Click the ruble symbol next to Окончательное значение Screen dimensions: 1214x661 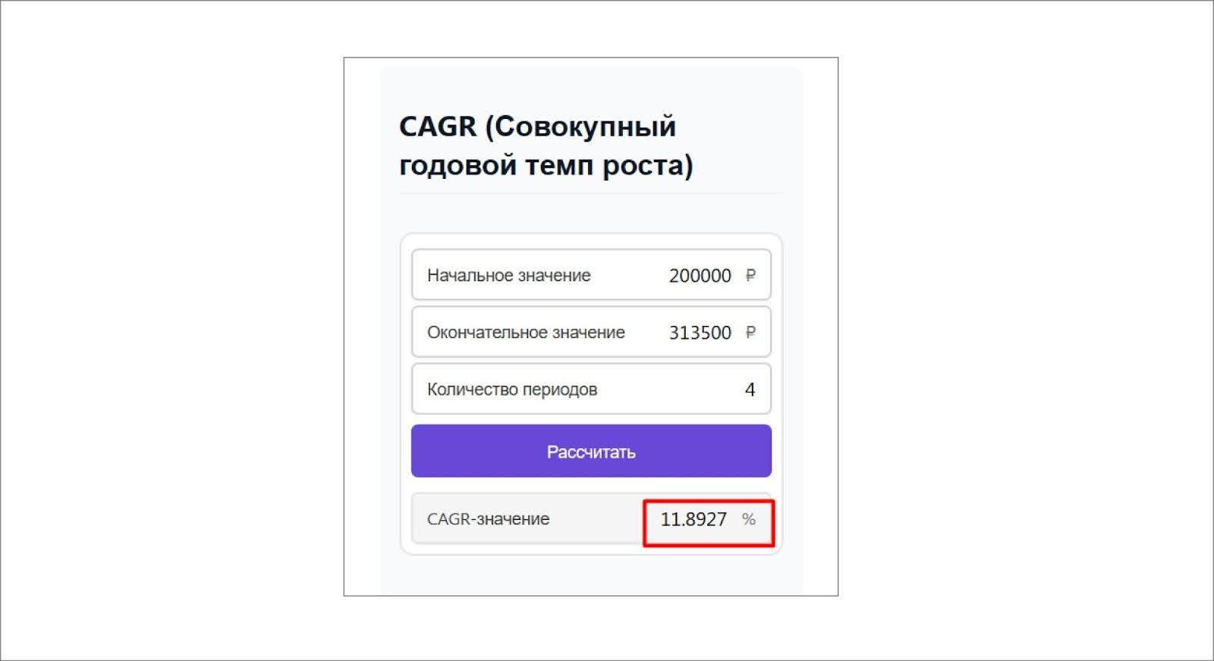748,332
